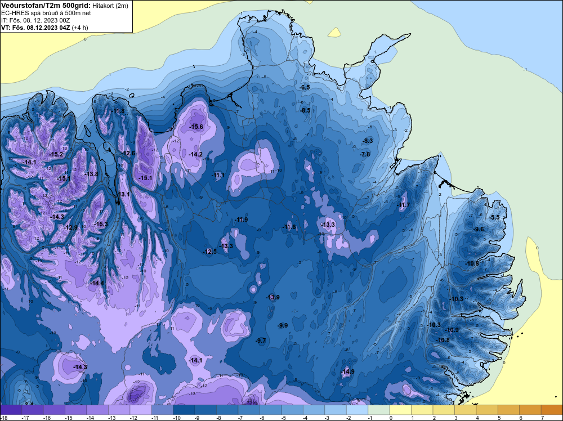This screenshot has width=563, height=421.
Task: Click the light lavender swatch between -12 and -11
Action: (141, 410)
